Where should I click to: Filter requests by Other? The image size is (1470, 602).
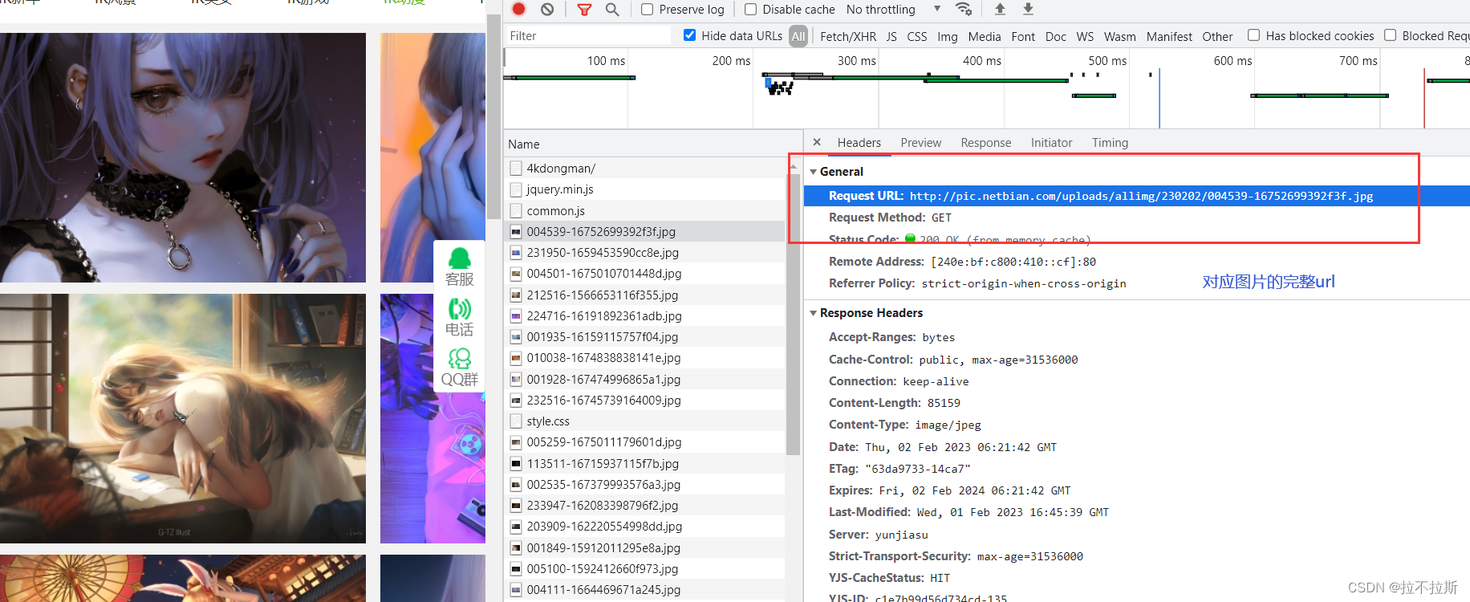[1217, 36]
